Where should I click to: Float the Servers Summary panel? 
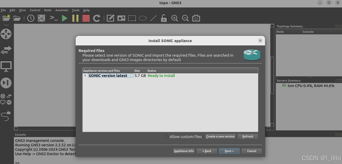click(x=337, y=80)
